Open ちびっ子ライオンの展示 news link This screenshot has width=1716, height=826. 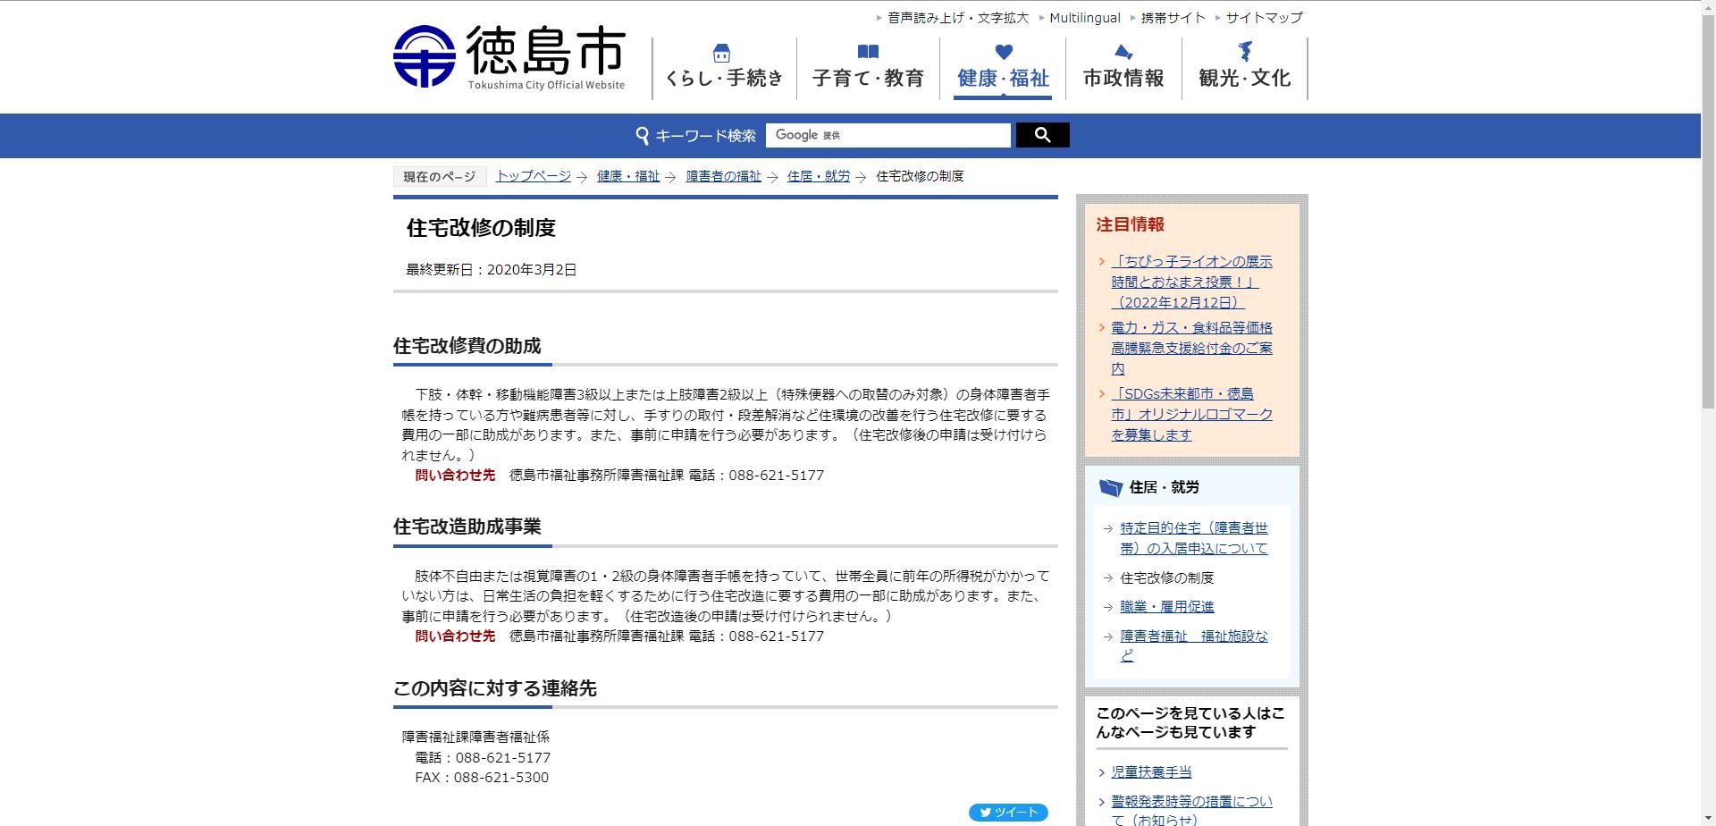click(x=1191, y=282)
